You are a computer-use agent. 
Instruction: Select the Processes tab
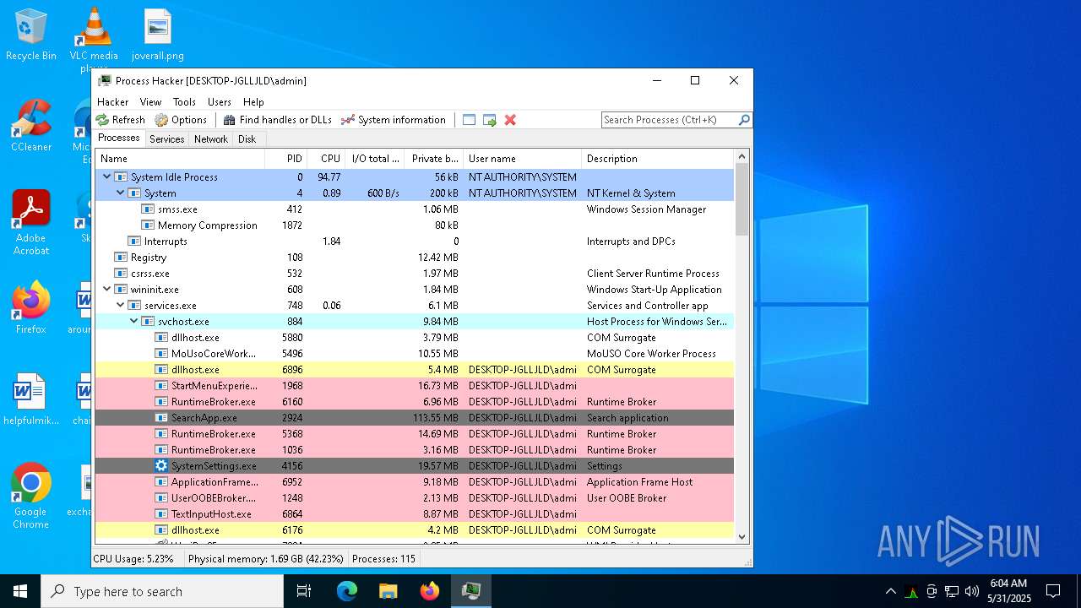point(119,138)
